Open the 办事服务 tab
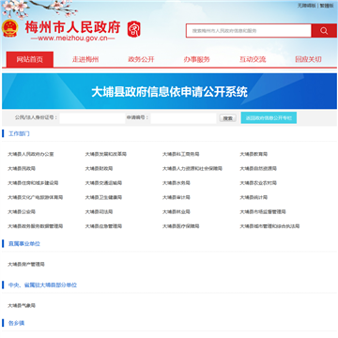The height and width of the screenshot is (338, 338). pos(197,59)
